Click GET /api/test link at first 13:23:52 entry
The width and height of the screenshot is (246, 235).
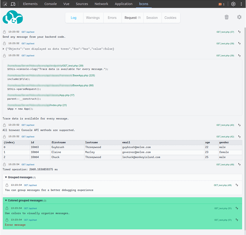point(28,32)
